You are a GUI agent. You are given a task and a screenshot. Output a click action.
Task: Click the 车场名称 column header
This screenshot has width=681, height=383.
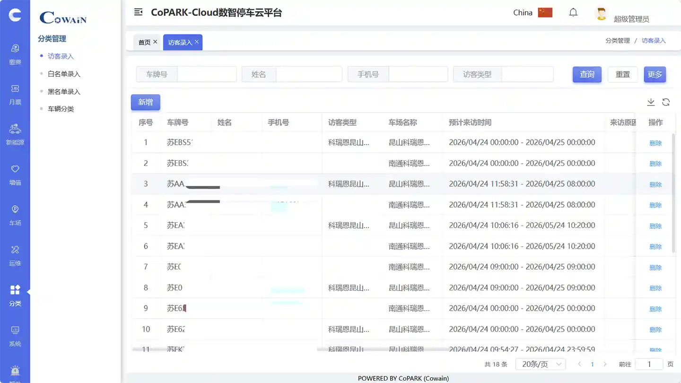tap(403, 122)
